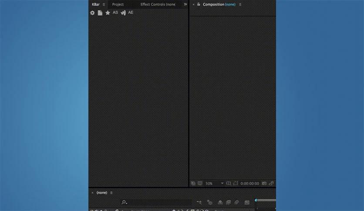Click the primary viewer monitor icon
The image size is (364, 211).
pyautogui.click(x=200, y=184)
